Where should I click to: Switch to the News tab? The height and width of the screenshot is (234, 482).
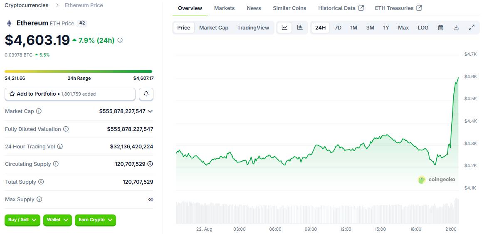(254, 8)
